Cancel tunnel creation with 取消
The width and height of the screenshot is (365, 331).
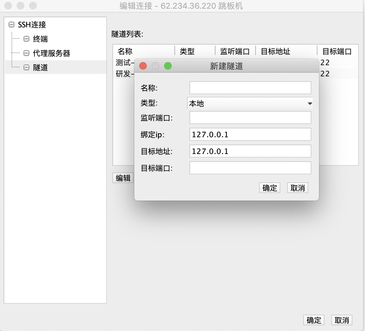297,188
